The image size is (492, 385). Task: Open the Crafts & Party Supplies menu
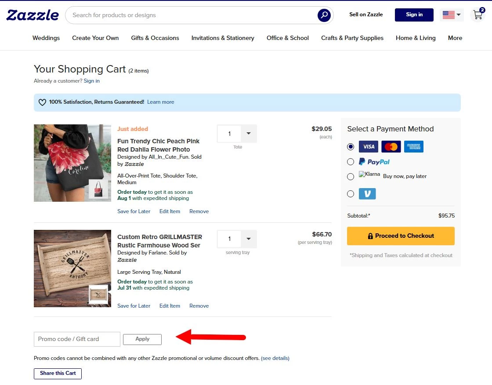(352, 38)
